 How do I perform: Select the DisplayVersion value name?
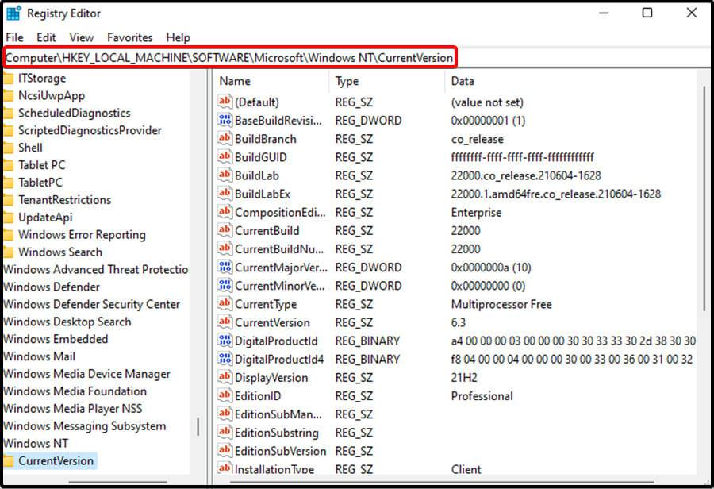[271, 377]
